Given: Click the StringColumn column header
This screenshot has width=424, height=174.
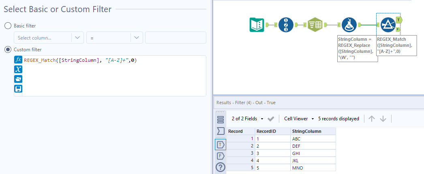Looking at the screenshot, I should (306, 131).
